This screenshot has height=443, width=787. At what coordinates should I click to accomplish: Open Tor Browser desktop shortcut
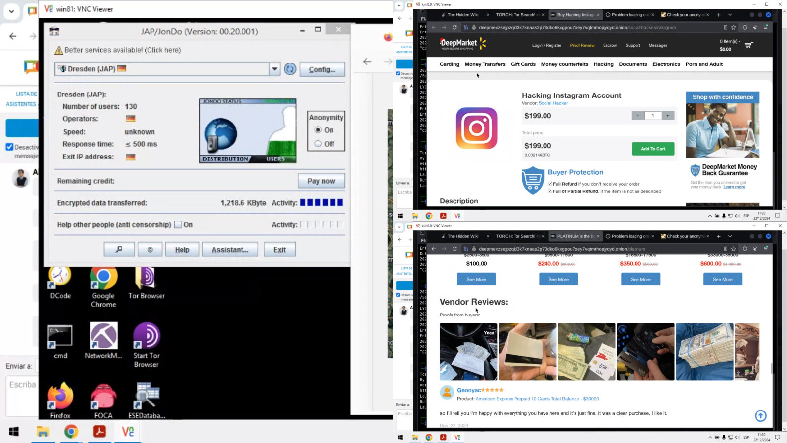point(147,284)
